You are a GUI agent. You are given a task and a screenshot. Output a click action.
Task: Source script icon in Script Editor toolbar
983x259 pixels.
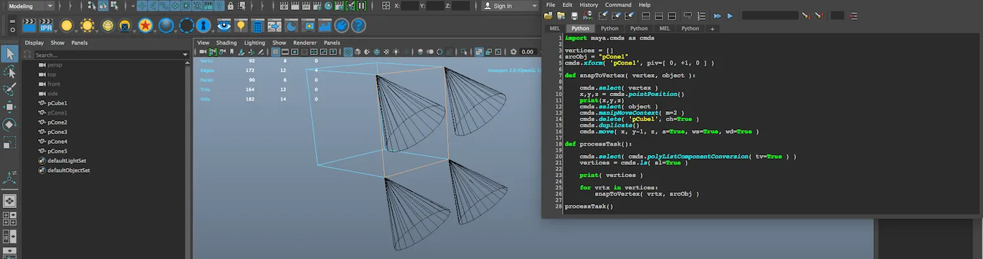tap(562, 16)
